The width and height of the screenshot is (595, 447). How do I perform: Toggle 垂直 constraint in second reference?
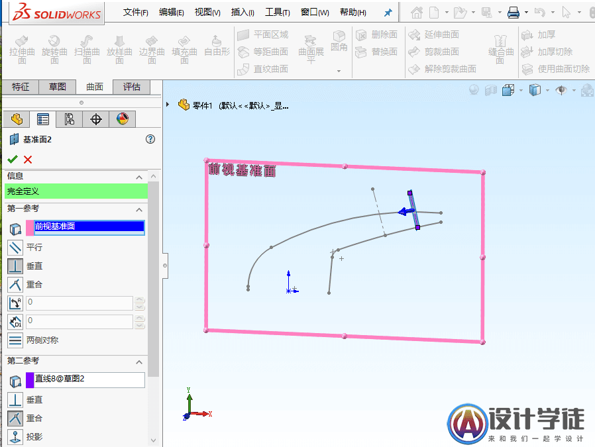pyautogui.click(x=15, y=399)
